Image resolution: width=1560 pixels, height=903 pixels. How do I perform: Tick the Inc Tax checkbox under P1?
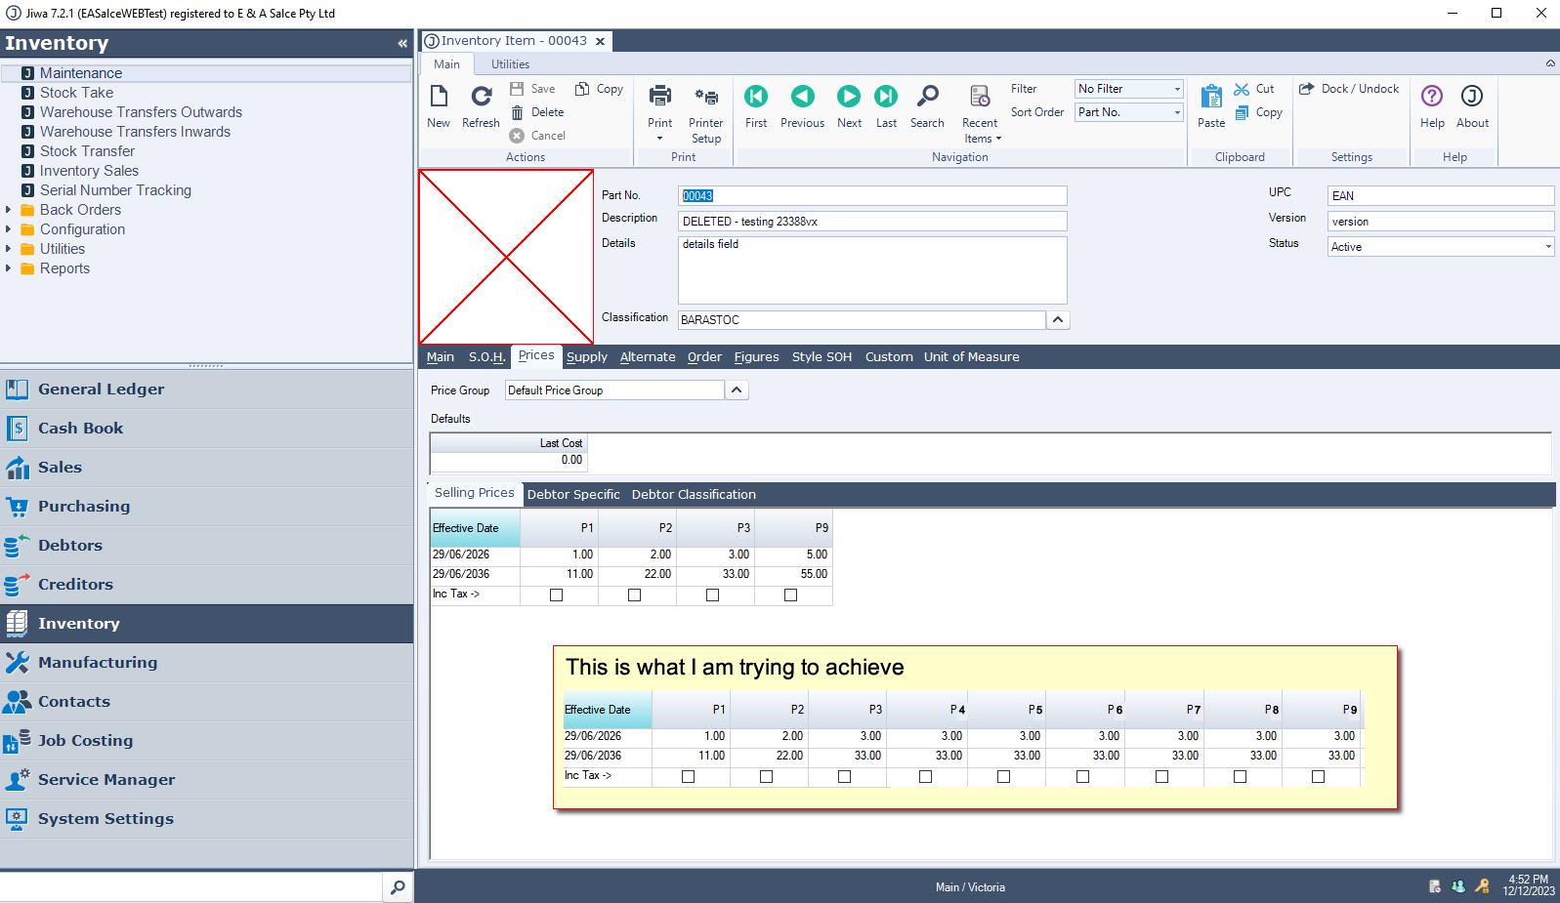(557, 595)
